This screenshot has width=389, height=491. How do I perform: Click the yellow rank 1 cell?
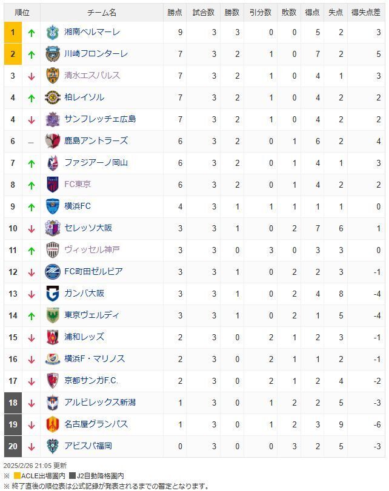(13, 32)
